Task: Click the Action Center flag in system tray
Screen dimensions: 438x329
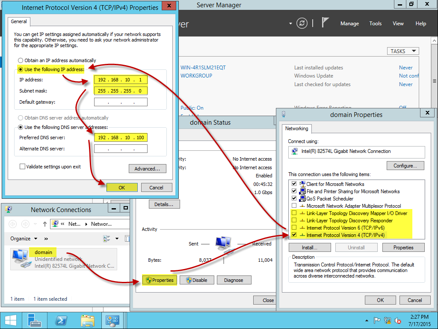Action: (377, 320)
